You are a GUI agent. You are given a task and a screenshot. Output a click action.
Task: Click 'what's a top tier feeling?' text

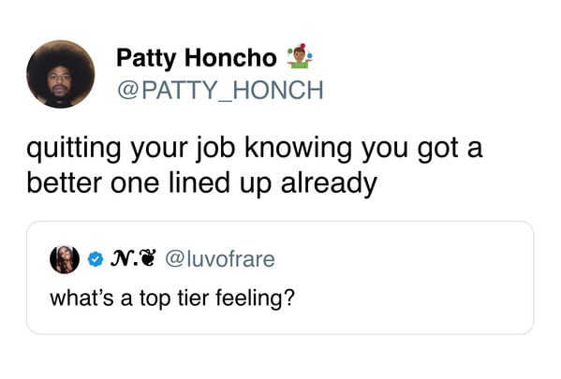pyautogui.click(x=172, y=299)
